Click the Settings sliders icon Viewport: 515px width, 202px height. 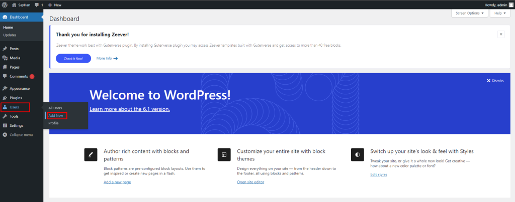point(5,125)
